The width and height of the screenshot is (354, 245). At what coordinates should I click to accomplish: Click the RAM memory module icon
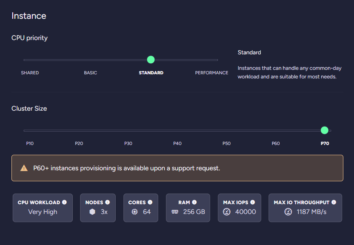(x=175, y=212)
